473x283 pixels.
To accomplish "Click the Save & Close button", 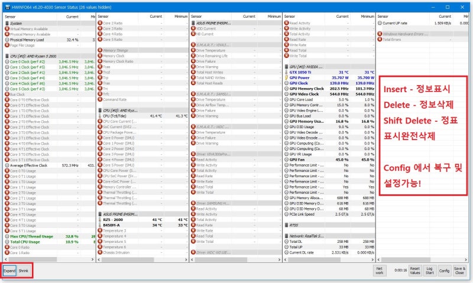I will click(459, 271).
